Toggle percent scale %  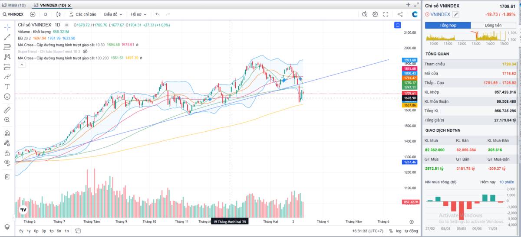point(391,231)
